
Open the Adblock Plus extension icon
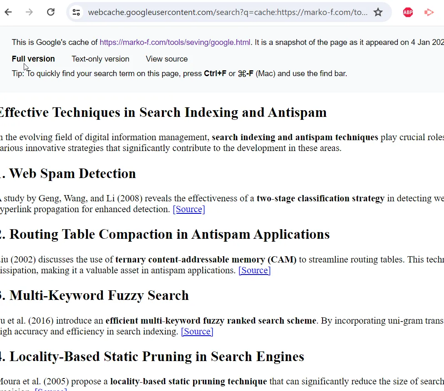408,12
